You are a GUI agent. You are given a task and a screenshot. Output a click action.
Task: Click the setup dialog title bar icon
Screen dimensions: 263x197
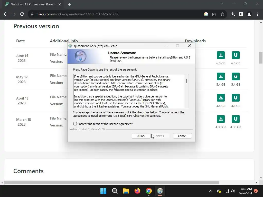[70, 46]
